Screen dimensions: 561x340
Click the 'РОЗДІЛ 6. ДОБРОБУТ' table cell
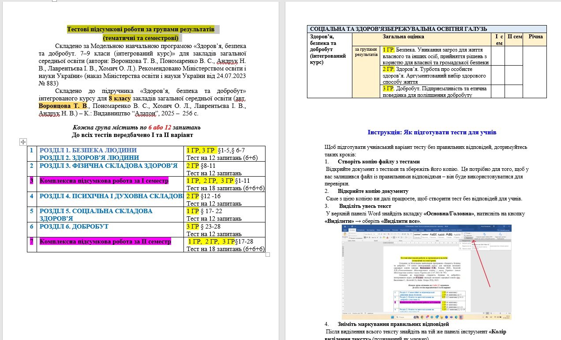pyautogui.click(x=74, y=226)
